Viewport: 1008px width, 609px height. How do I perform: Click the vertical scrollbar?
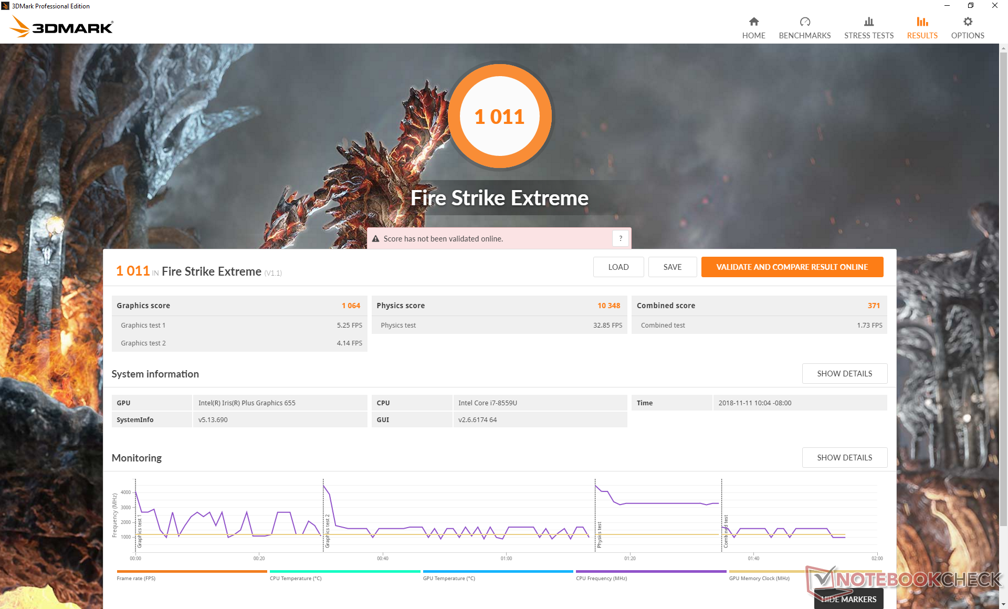[1003, 289]
